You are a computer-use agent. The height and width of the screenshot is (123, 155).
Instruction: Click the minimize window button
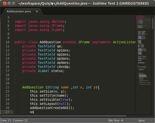(9, 3)
